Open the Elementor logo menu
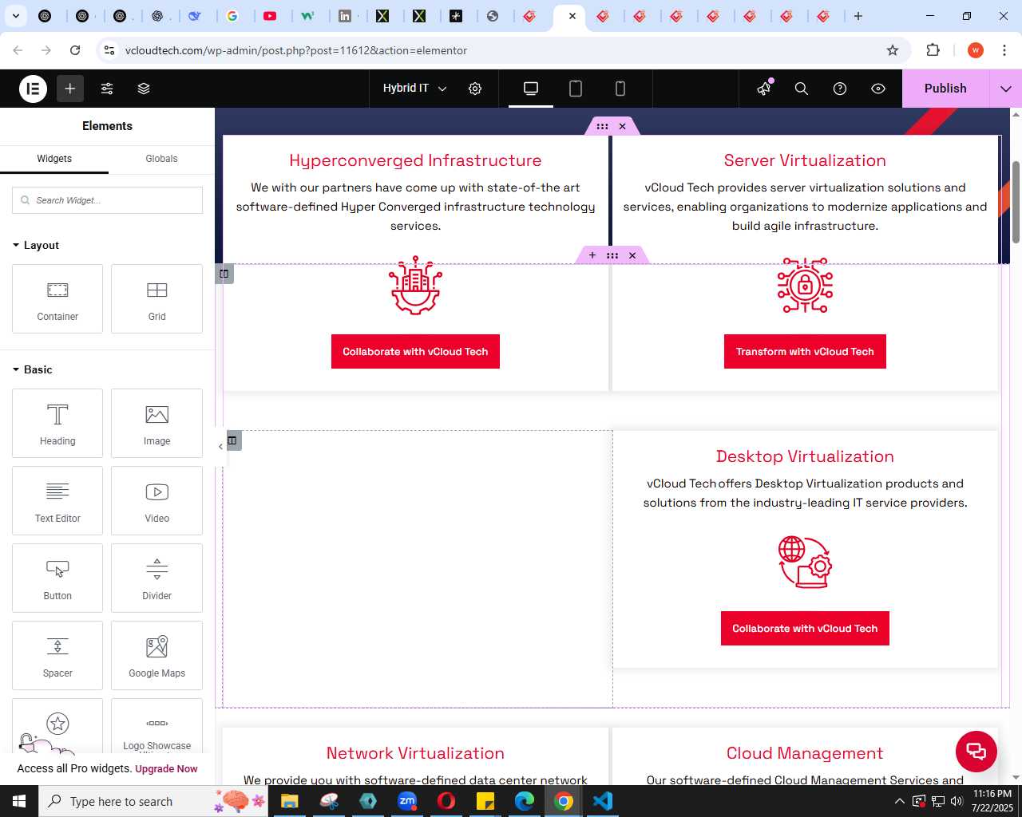The height and width of the screenshot is (817, 1022). [34, 89]
